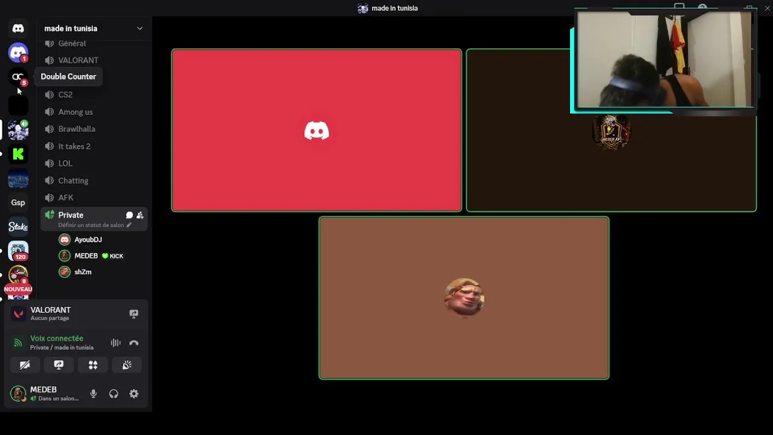Click the MEDEB FF avatar in the tile

click(x=611, y=131)
